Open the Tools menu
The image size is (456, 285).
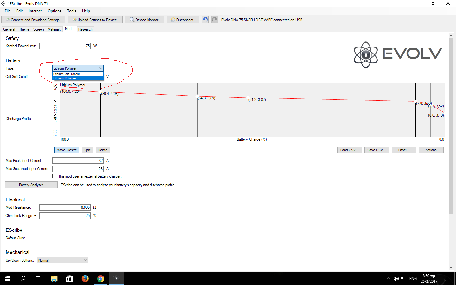click(x=71, y=11)
